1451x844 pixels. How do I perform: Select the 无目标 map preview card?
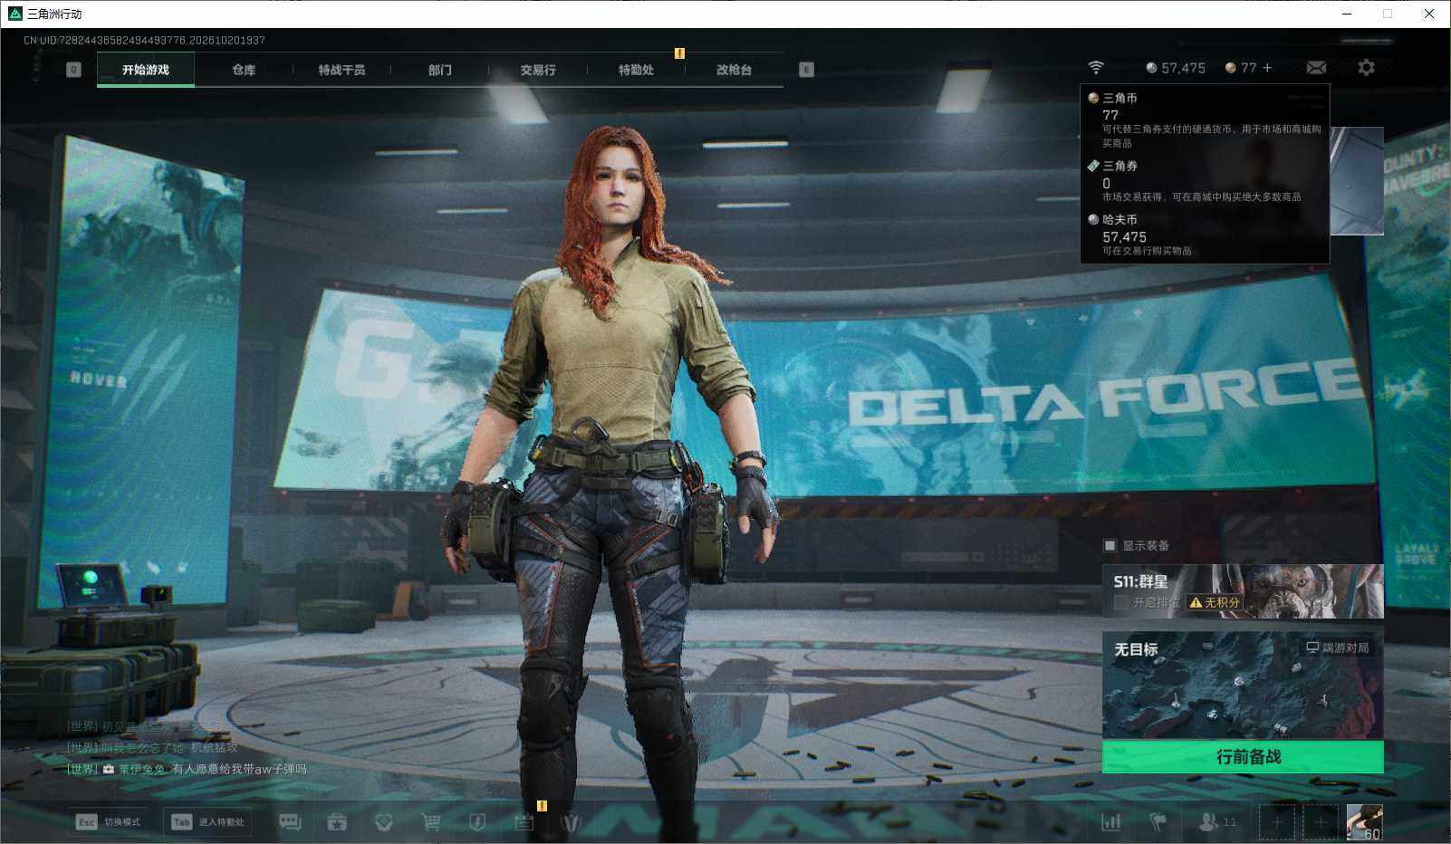click(1243, 686)
